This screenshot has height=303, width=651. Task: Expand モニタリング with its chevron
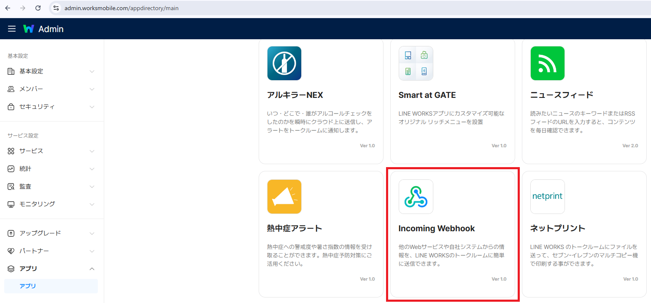coord(92,204)
